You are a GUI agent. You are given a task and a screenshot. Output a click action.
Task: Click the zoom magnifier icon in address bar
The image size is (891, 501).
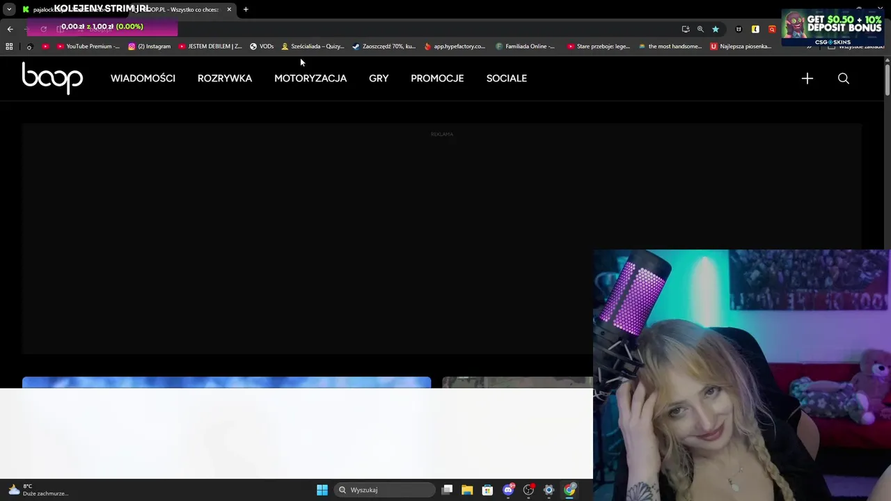point(700,29)
